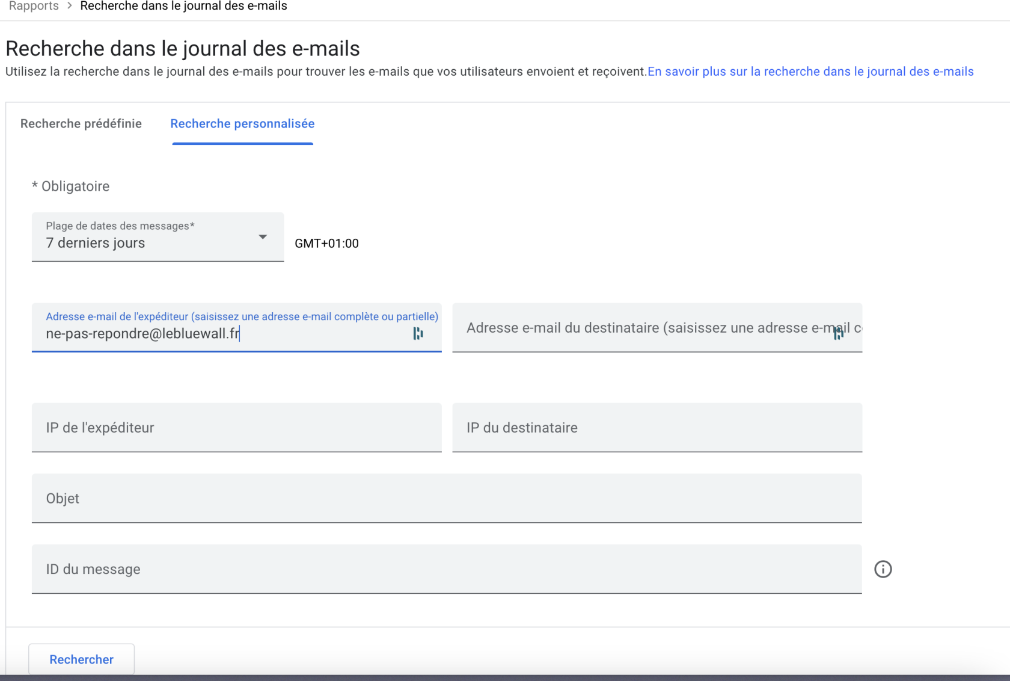Select the Recherche personnalisée tab
The image size is (1010, 681).
(242, 123)
